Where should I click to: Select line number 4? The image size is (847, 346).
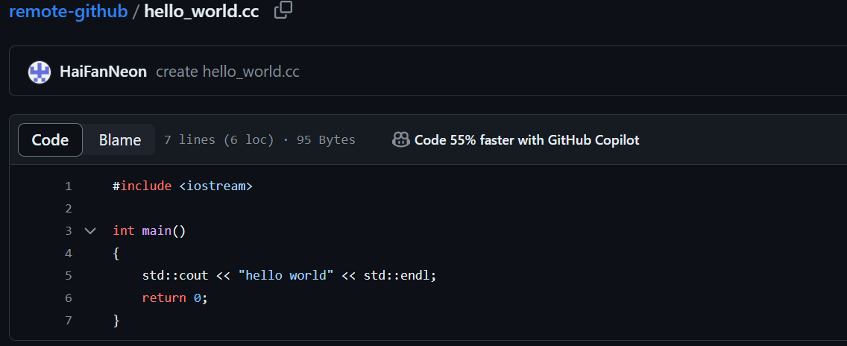tap(68, 254)
